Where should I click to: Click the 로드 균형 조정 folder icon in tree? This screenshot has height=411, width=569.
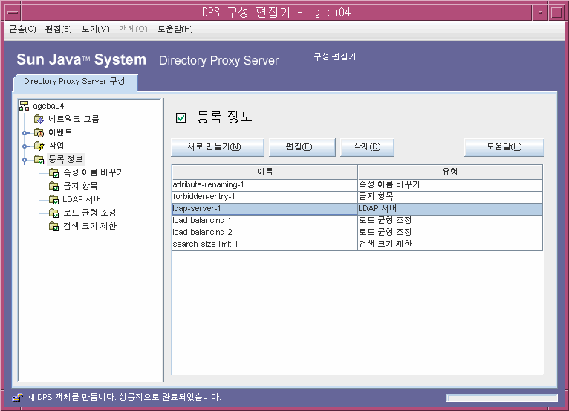pyautogui.click(x=53, y=213)
